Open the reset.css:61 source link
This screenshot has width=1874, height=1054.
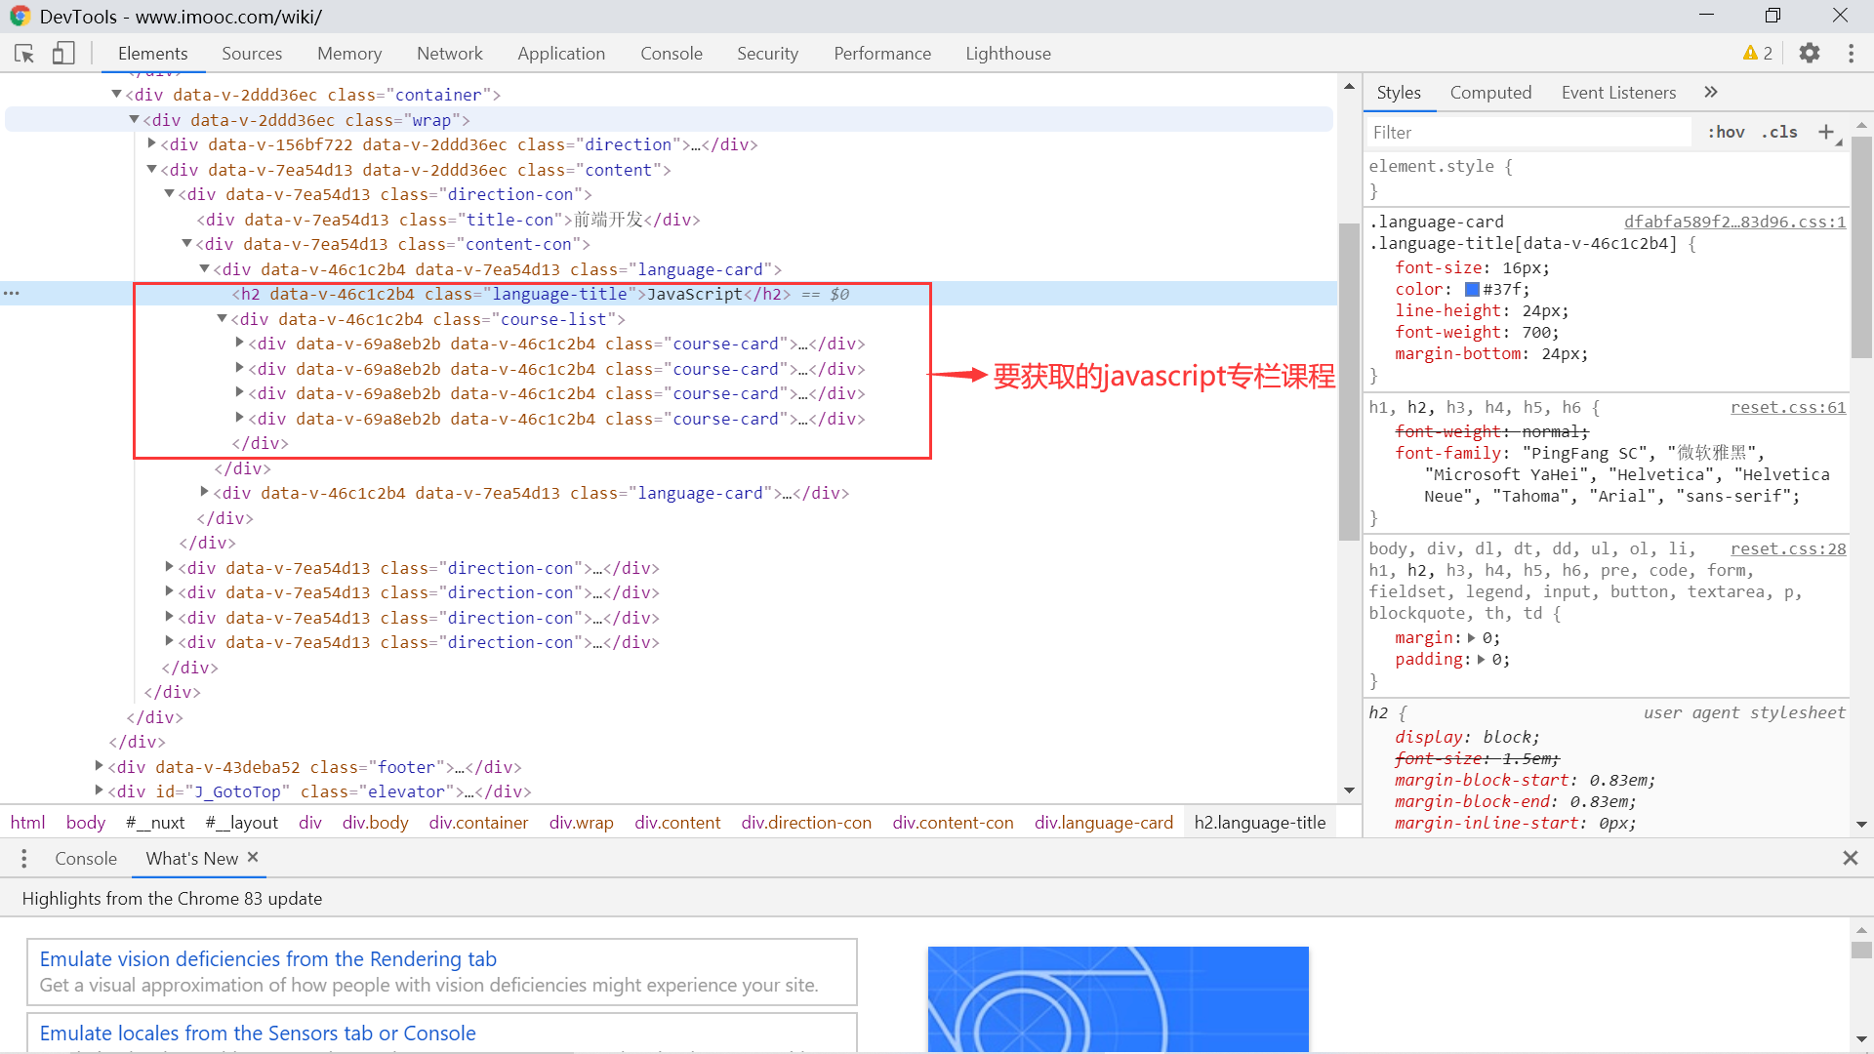(x=1788, y=407)
